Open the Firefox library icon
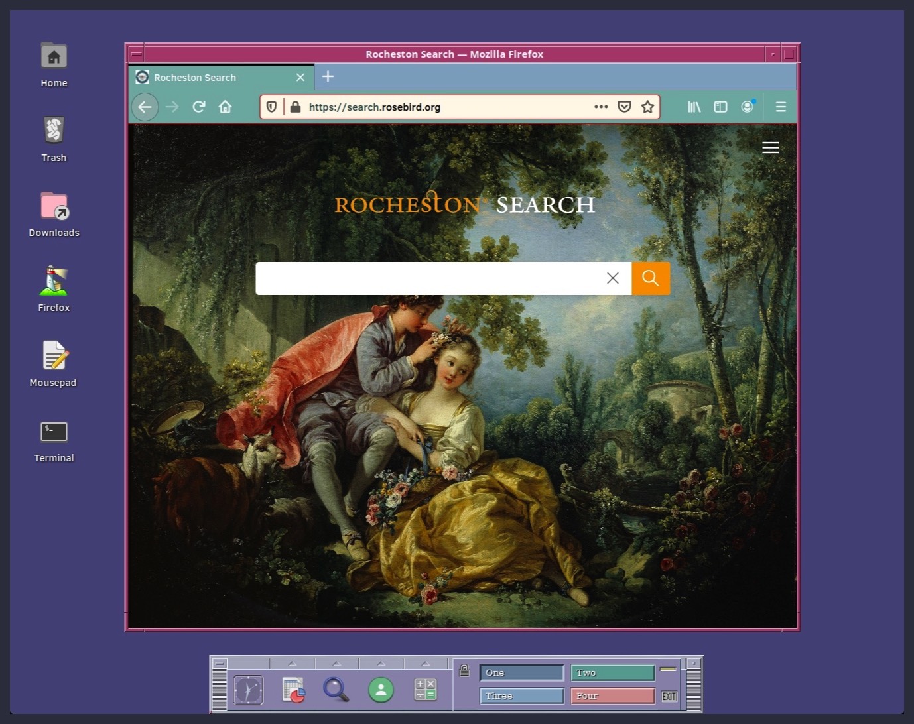Viewport: 914px width, 724px height. [x=694, y=107]
